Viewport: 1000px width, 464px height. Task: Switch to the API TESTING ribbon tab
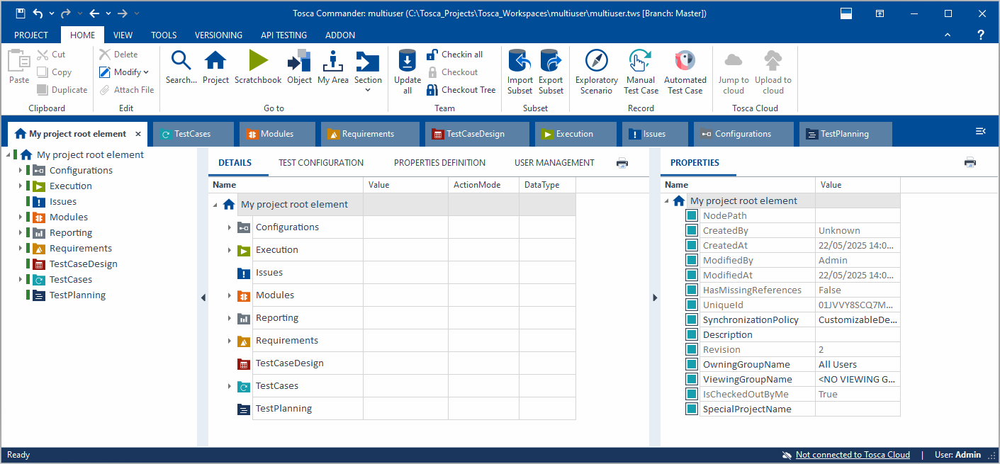point(283,35)
